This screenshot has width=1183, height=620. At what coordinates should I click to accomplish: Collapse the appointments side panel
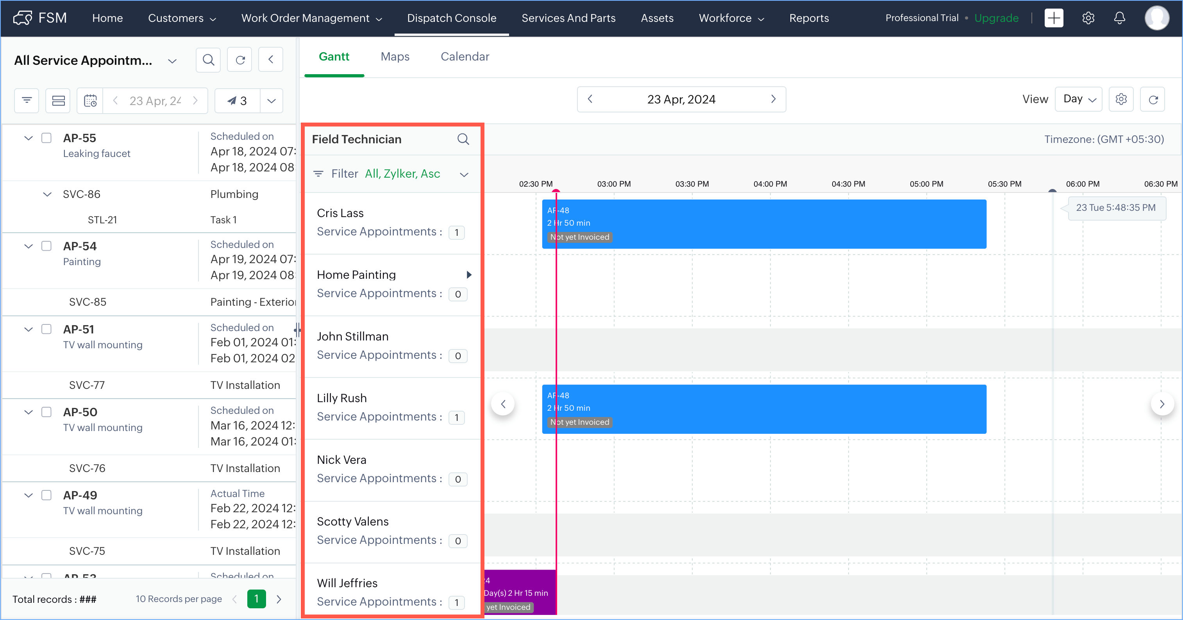(270, 60)
